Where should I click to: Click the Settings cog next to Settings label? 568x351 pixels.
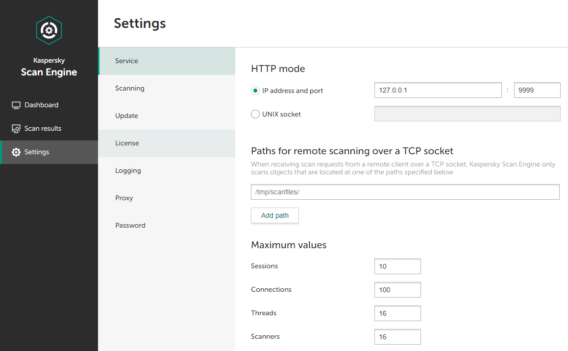[x=16, y=152]
